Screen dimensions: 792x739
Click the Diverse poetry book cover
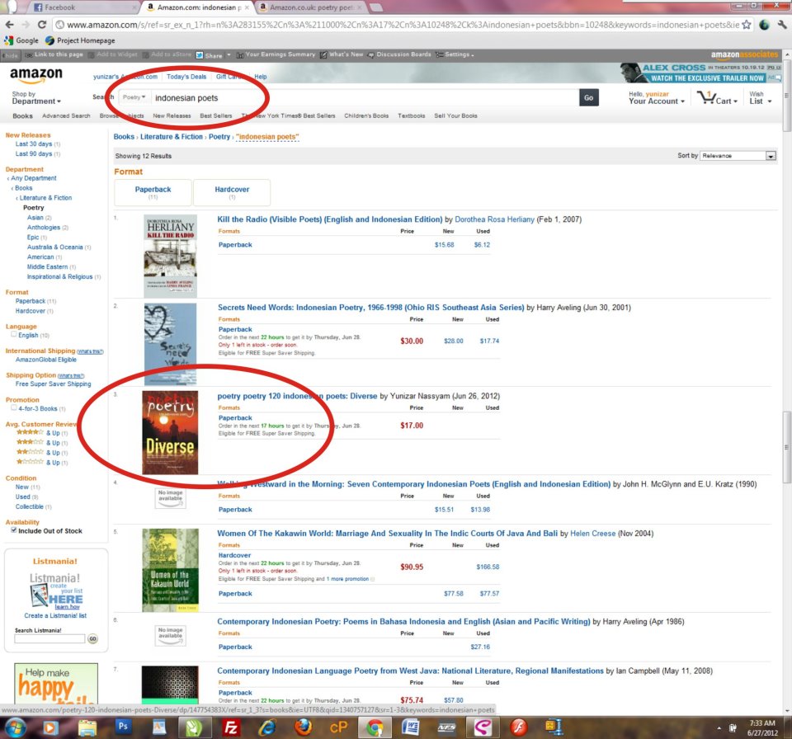(x=170, y=432)
